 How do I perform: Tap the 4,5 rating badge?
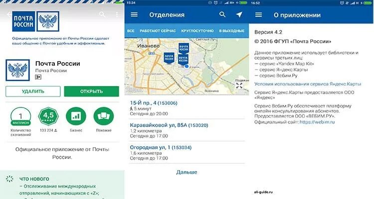click(x=48, y=116)
